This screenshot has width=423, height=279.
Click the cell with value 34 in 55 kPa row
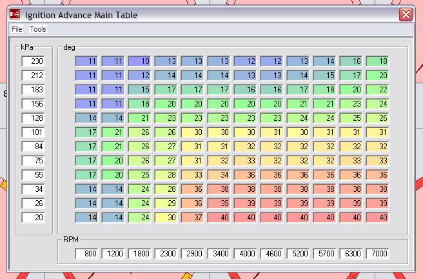click(219, 174)
